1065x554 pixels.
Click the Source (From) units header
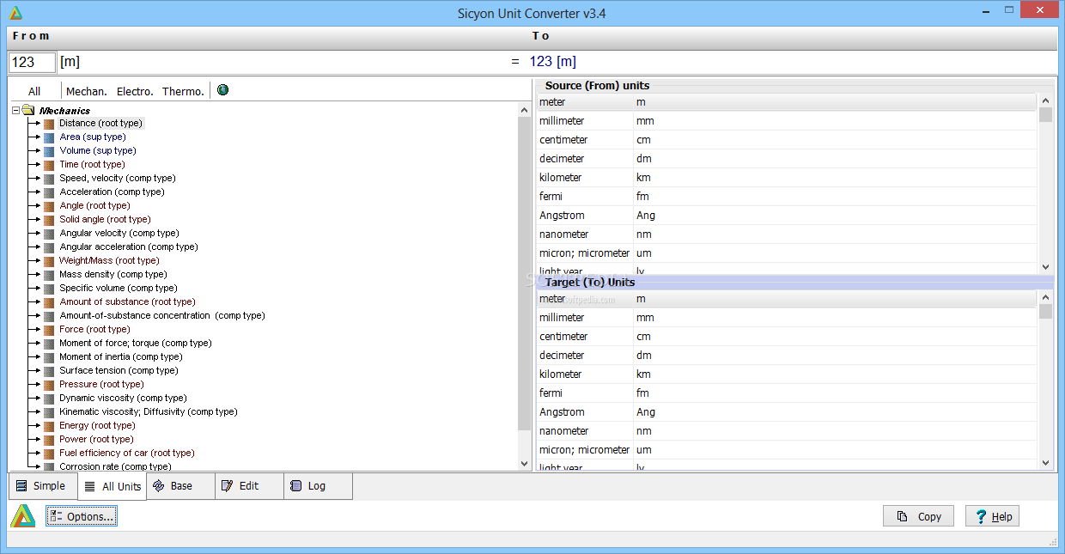click(x=597, y=86)
